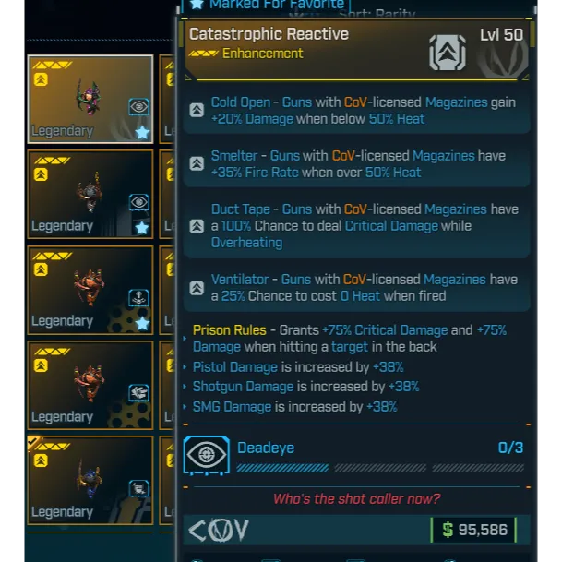Select the Marked For Favorite tab
This screenshot has height=562, width=562.
pos(266,5)
